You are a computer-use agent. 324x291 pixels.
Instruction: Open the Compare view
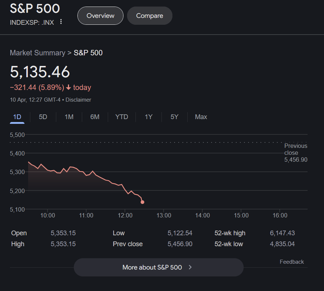[x=150, y=16]
